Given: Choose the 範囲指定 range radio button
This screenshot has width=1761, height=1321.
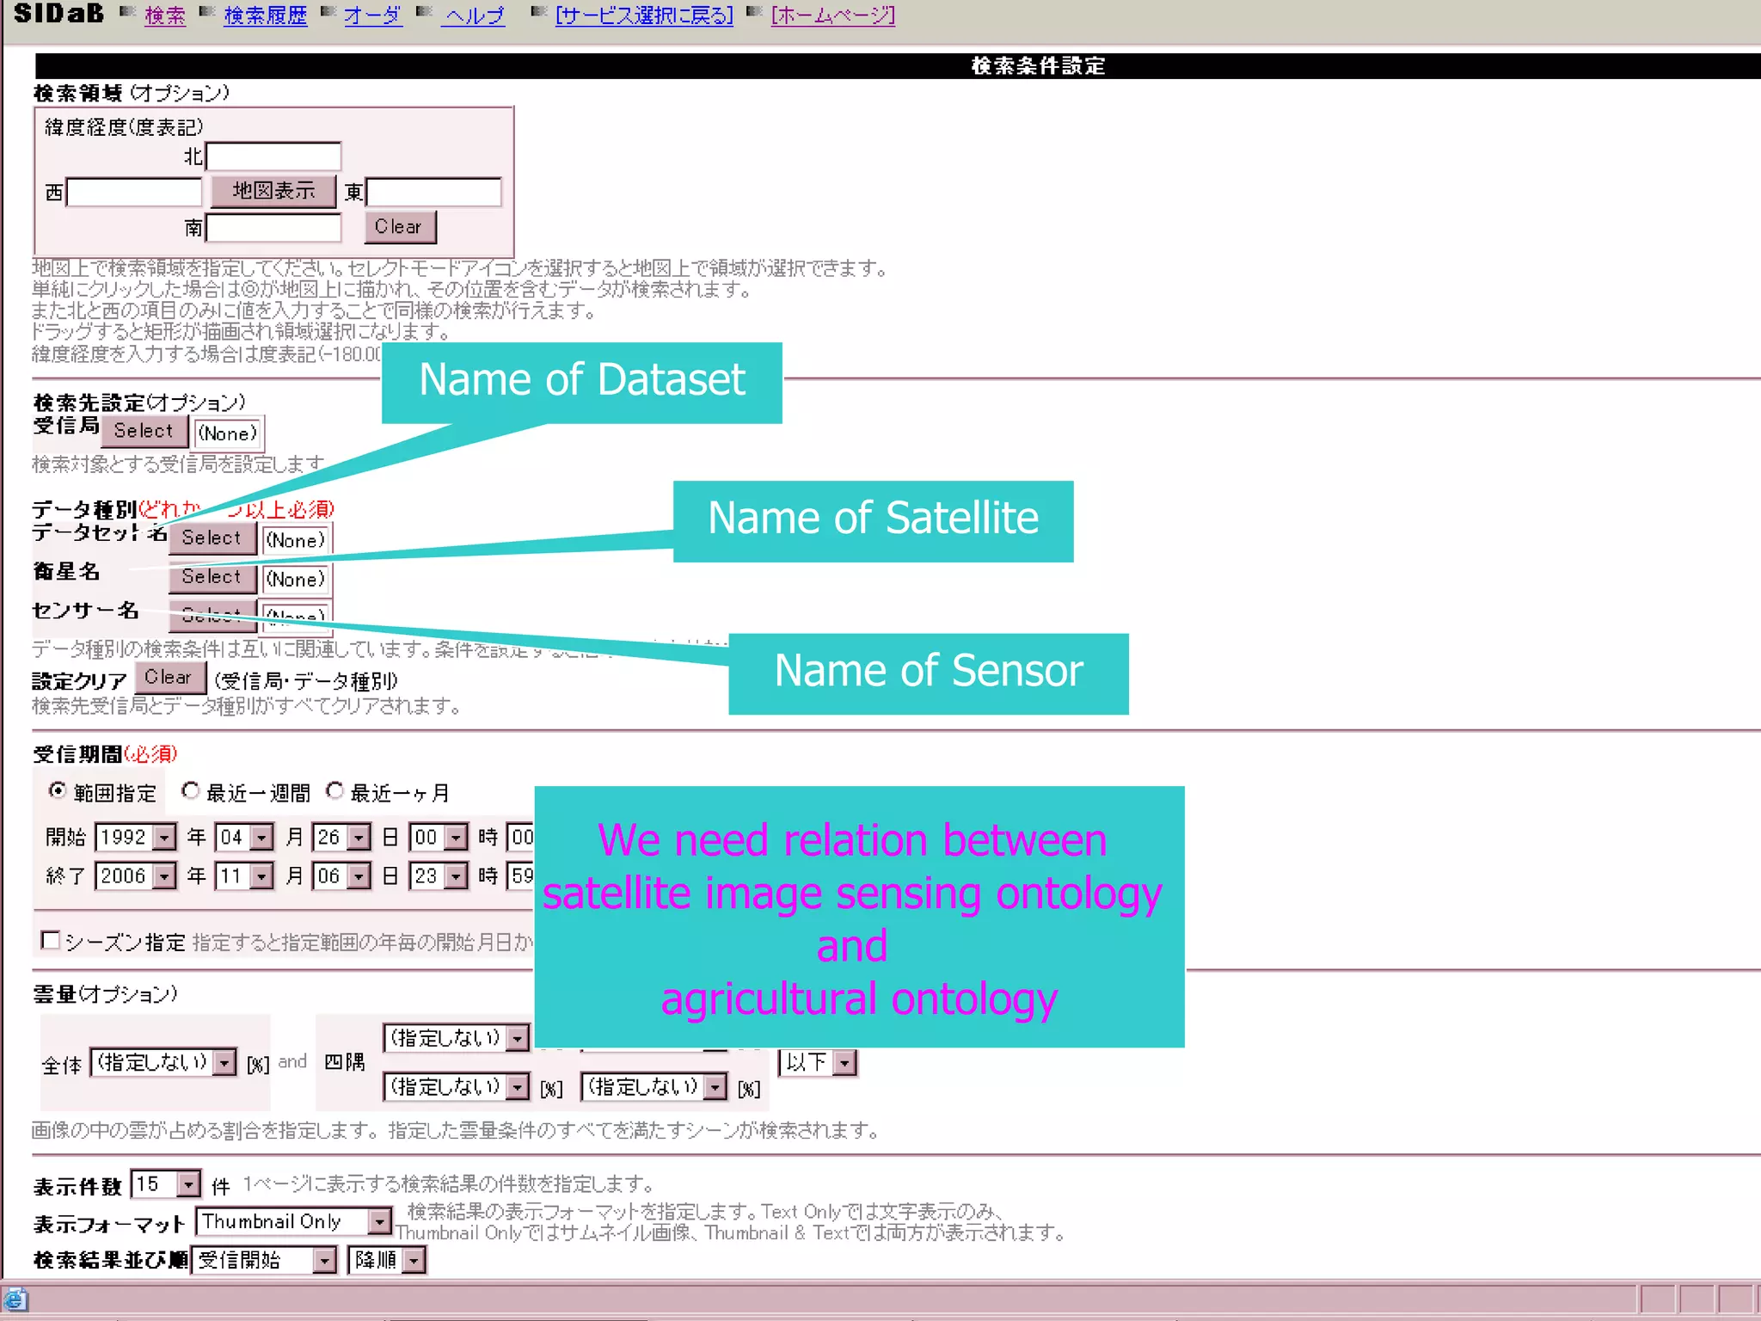Looking at the screenshot, I should click(x=57, y=790).
